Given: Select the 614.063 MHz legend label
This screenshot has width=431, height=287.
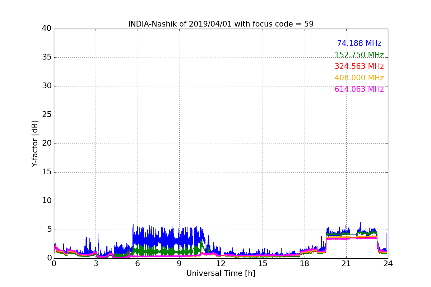Looking at the screenshot, I should click(x=359, y=89).
